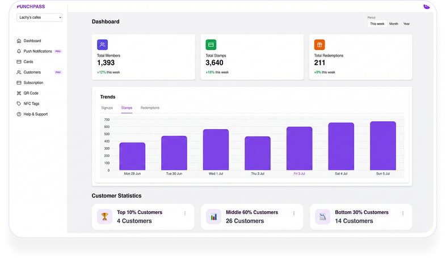Select the Year period
This screenshot has height=261, width=446.
406,24
